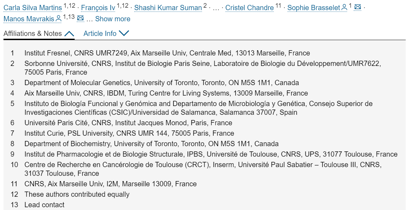The image size is (406, 210).
Task: Open author Carla Silva Martins link
Action: click(x=33, y=8)
